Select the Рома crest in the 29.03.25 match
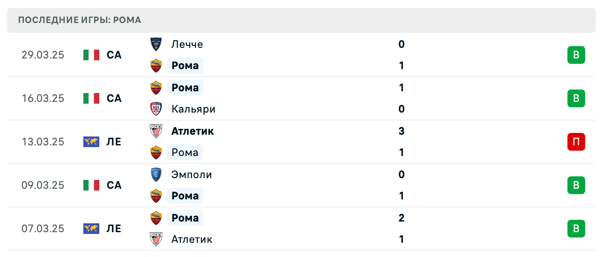Viewport: 602px width, 257px height. 156,66
